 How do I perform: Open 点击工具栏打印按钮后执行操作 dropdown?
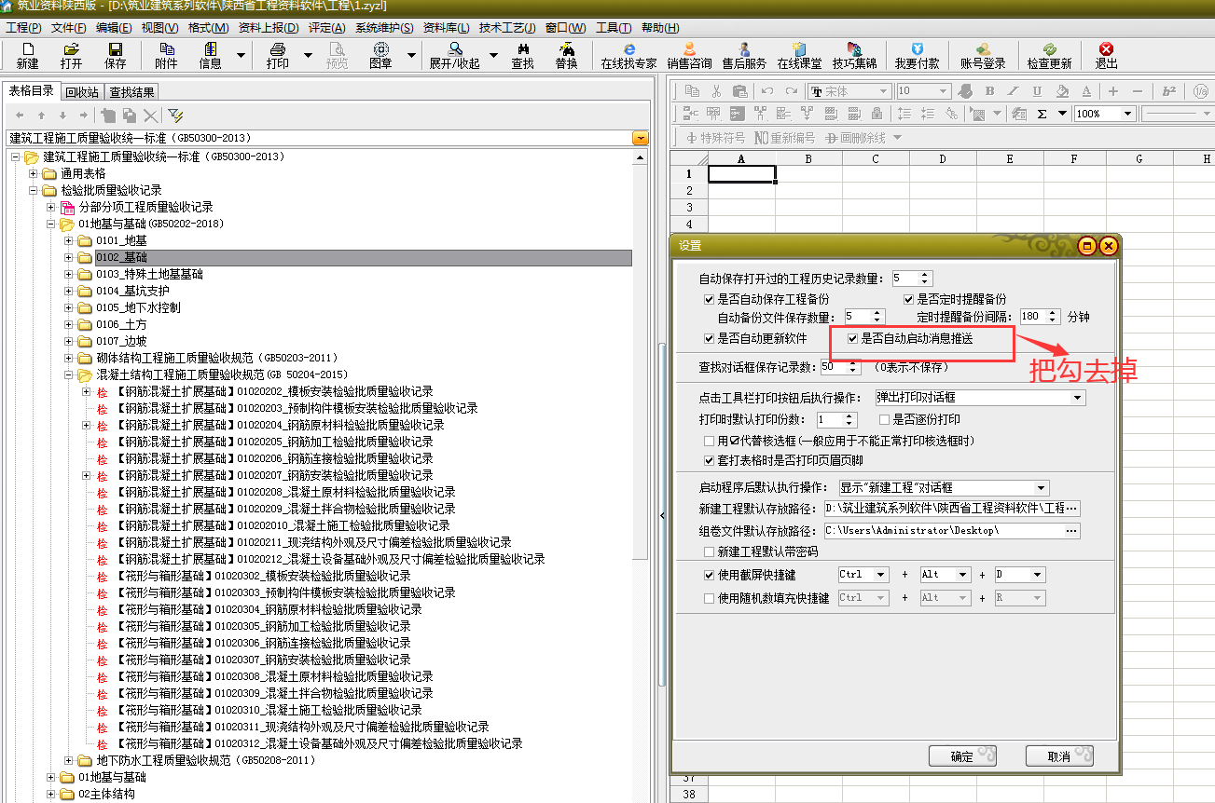(1078, 398)
